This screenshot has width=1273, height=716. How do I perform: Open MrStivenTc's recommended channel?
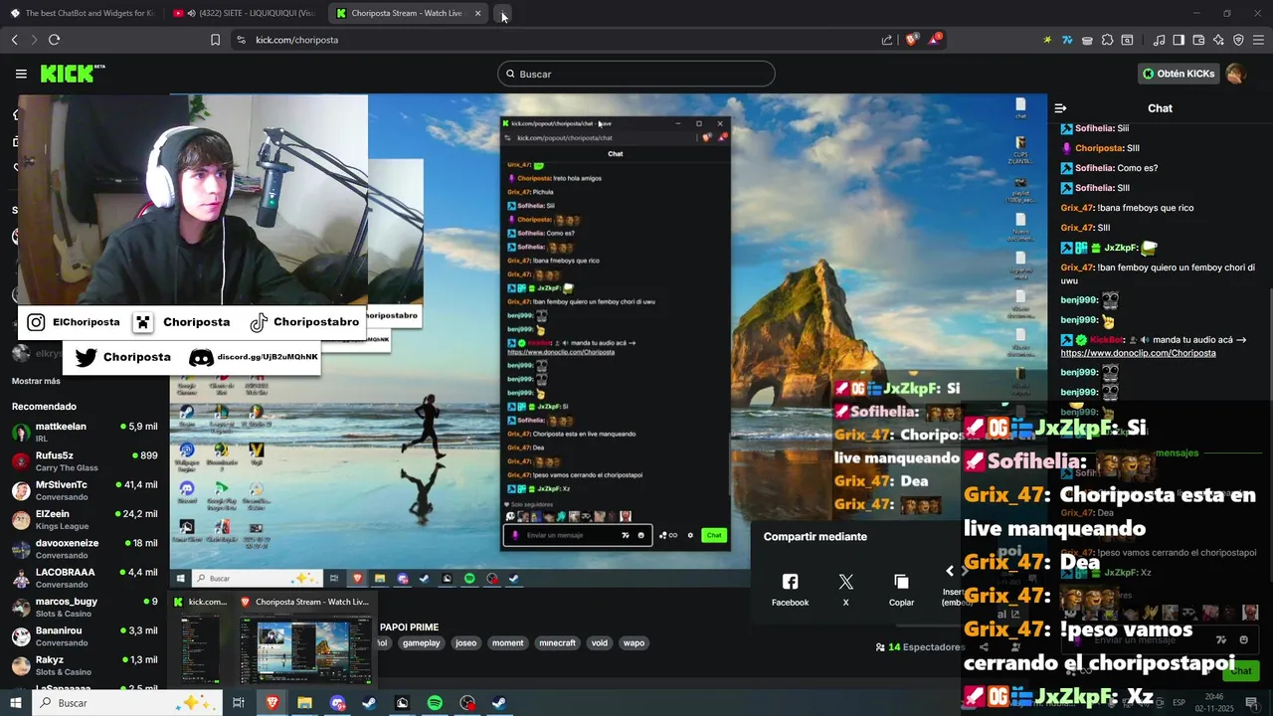85,490
